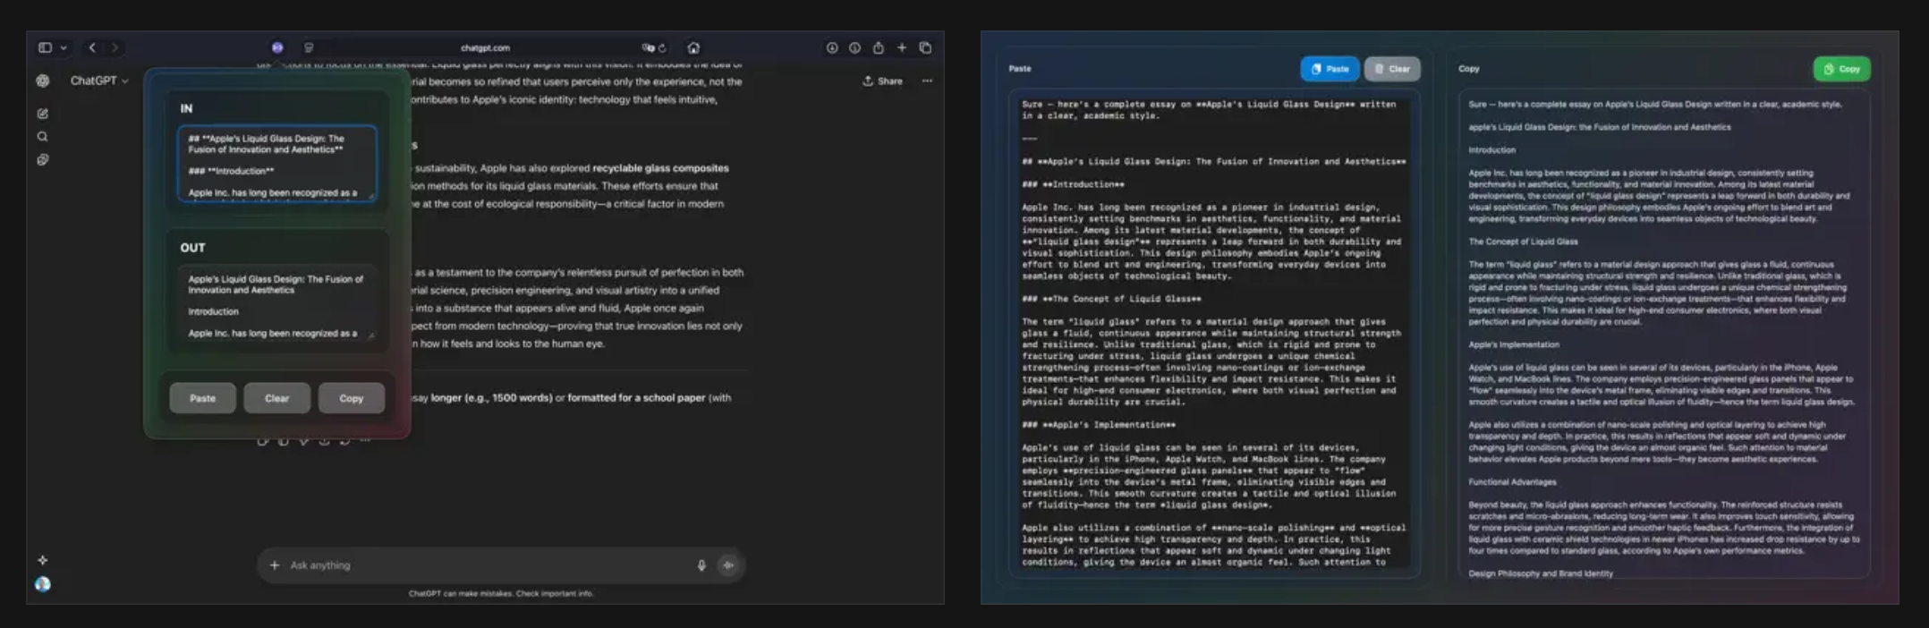Click the markdown input pane in right window

(x=1214, y=333)
